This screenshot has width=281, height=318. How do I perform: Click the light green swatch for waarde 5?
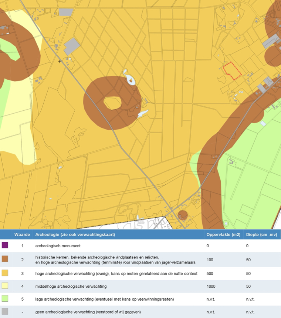click(x=5, y=298)
